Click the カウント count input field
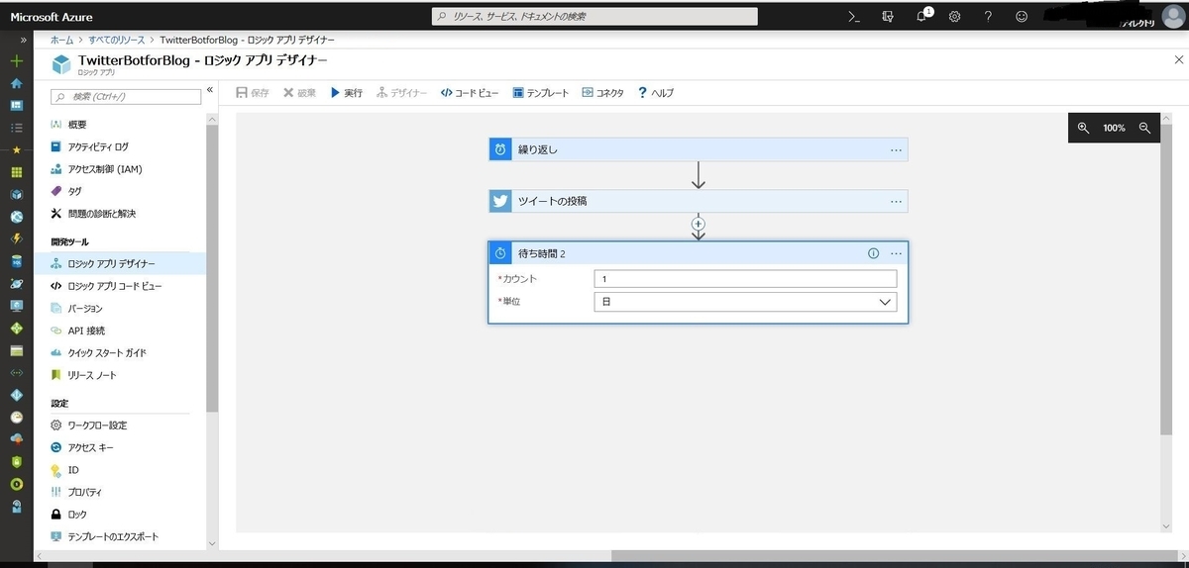 [x=745, y=279]
